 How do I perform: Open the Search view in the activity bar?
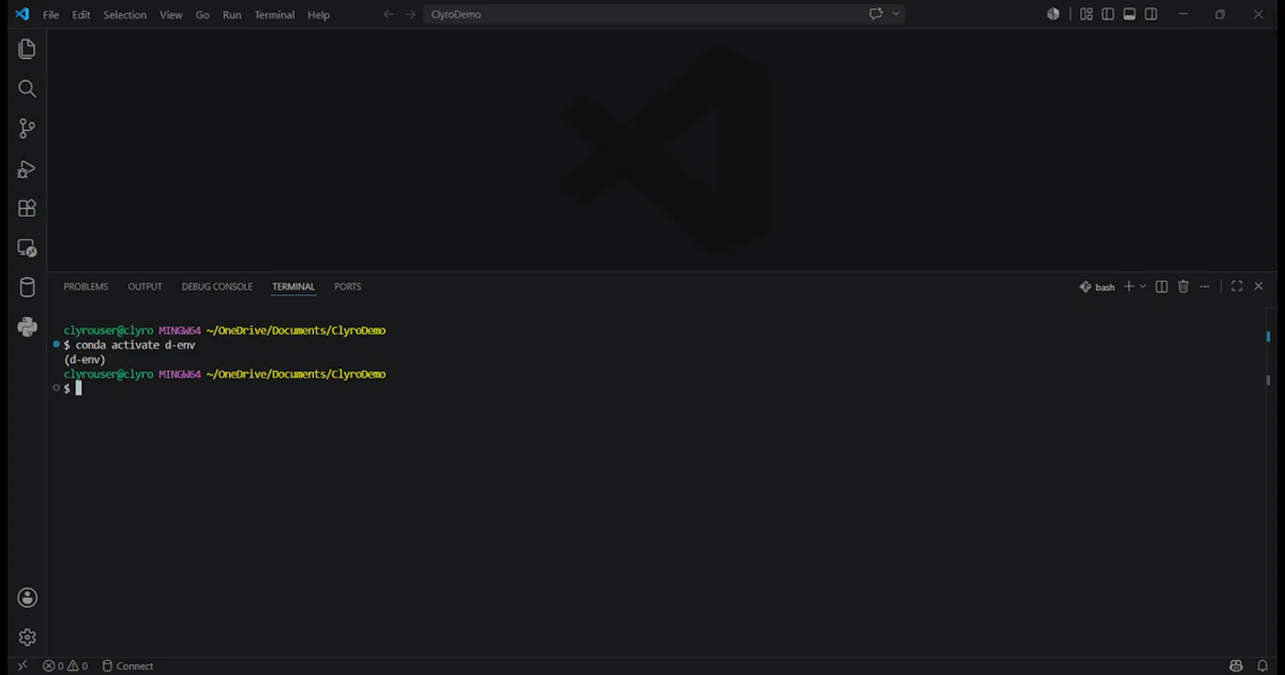tap(27, 88)
